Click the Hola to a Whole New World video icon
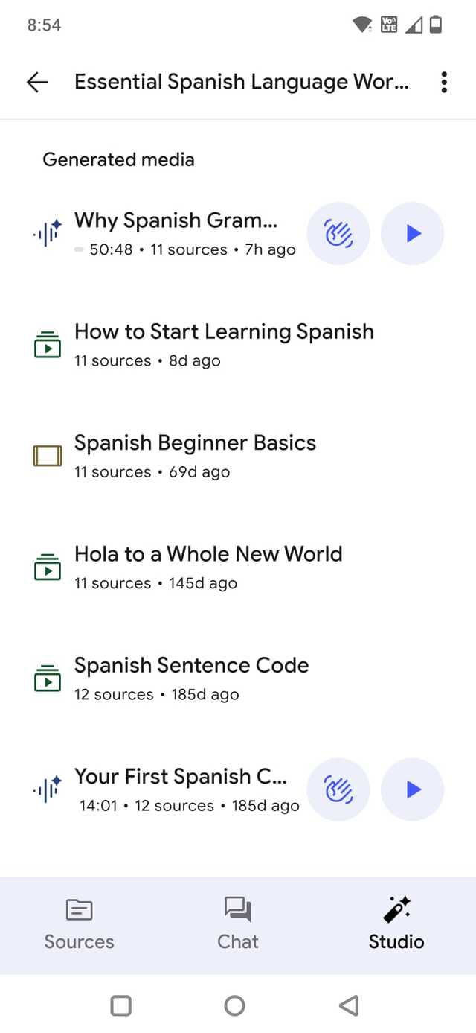The image size is (476, 1033). tap(48, 568)
